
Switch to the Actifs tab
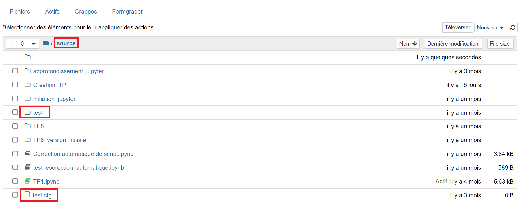52,11
